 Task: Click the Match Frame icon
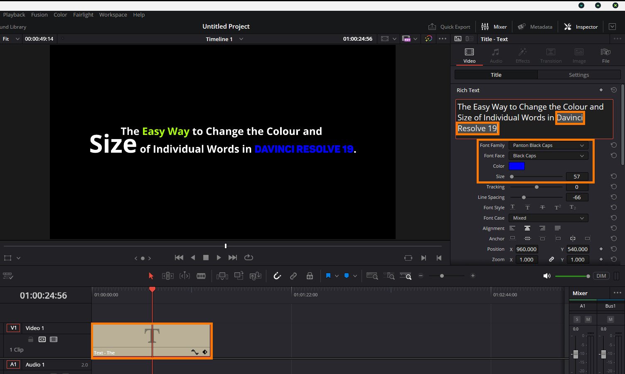(408, 258)
